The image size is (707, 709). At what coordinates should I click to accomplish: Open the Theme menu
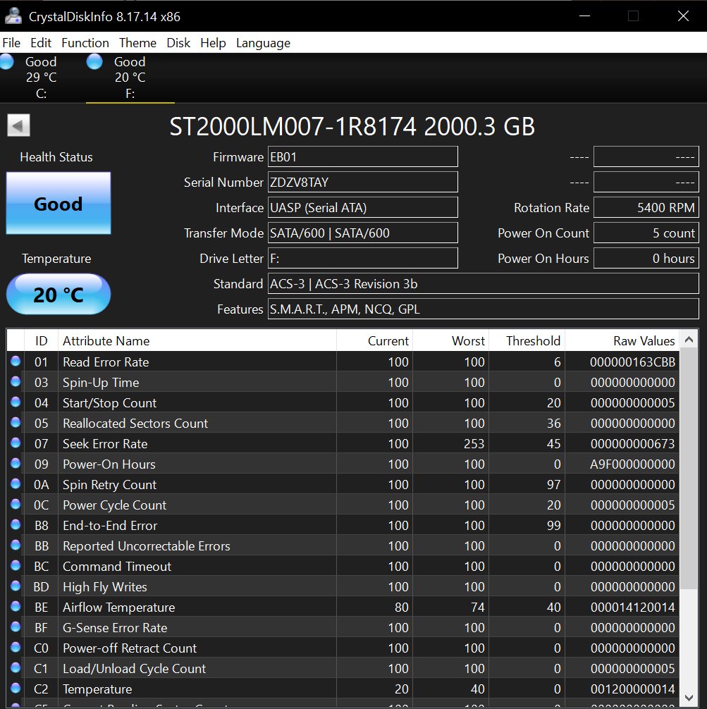click(x=137, y=43)
